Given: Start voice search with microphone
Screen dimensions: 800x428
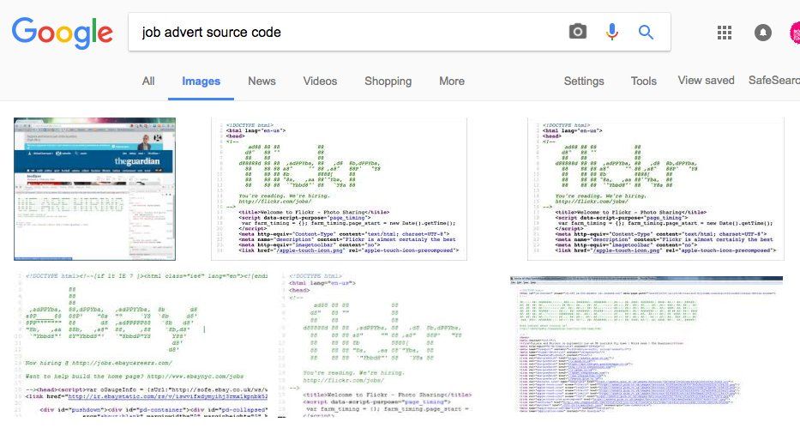Looking at the screenshot, I should pyautogui.click(x=611, y=33).
